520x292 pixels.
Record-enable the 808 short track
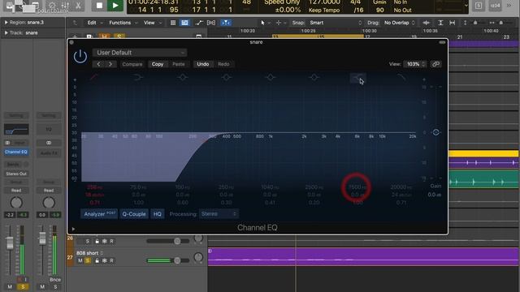tap(112, 261)
